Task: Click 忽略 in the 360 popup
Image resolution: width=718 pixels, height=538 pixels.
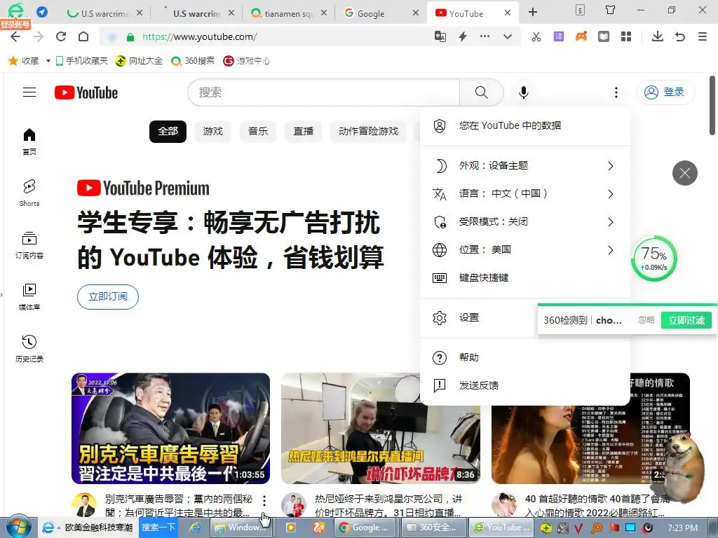Action: 646,320
